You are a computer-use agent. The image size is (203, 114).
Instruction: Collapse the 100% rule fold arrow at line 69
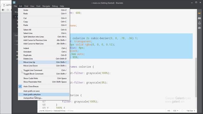[48, 108]
